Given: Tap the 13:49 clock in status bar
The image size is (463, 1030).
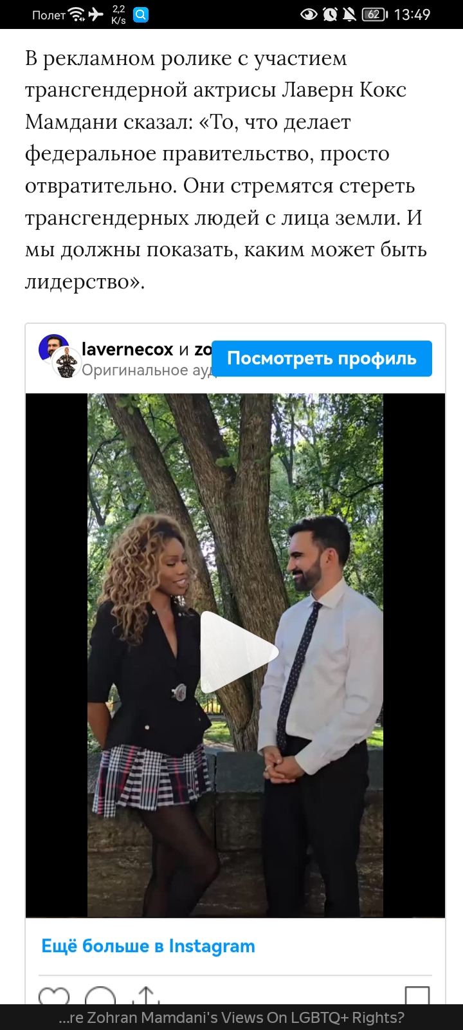Looking at the screenshot, I should click(412, 14).
